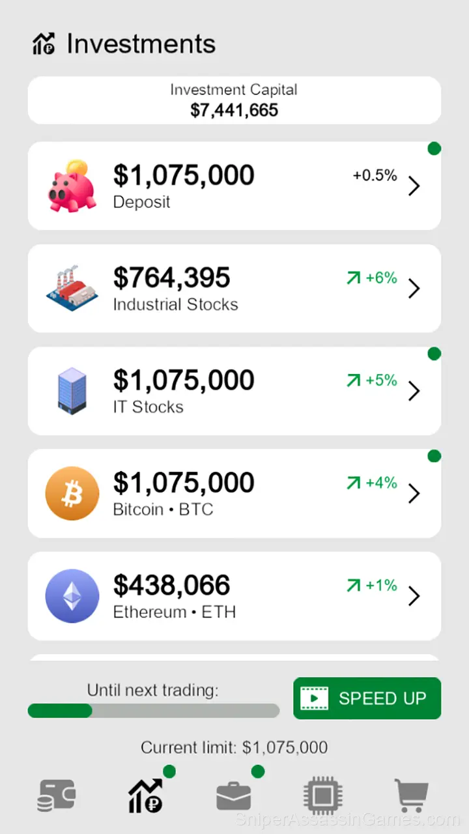Expand Bitcoin BTC using the right chevron
This screenshot has height=834, width=469.
click(x=414, y=494)
